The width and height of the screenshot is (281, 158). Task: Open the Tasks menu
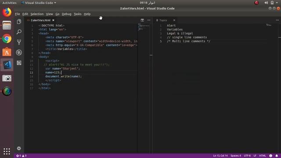tap(77, 14)
